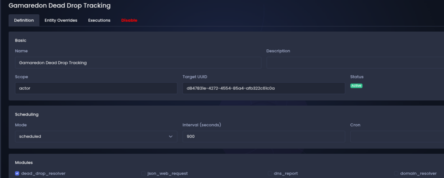Click the Scheduling section heading

(27, 114)
